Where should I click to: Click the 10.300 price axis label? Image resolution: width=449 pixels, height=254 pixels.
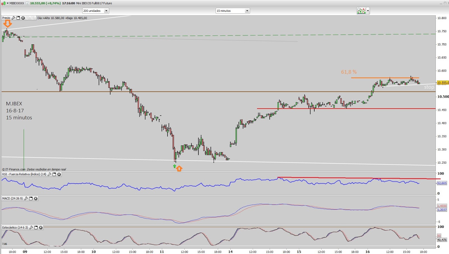442,150
